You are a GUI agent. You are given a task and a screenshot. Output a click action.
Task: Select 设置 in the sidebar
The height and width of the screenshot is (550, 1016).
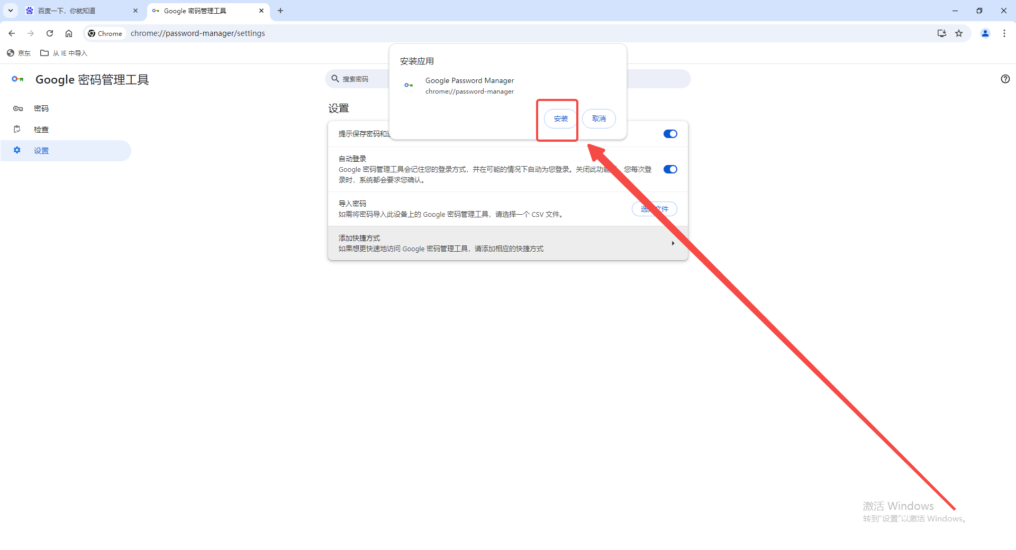66,151
